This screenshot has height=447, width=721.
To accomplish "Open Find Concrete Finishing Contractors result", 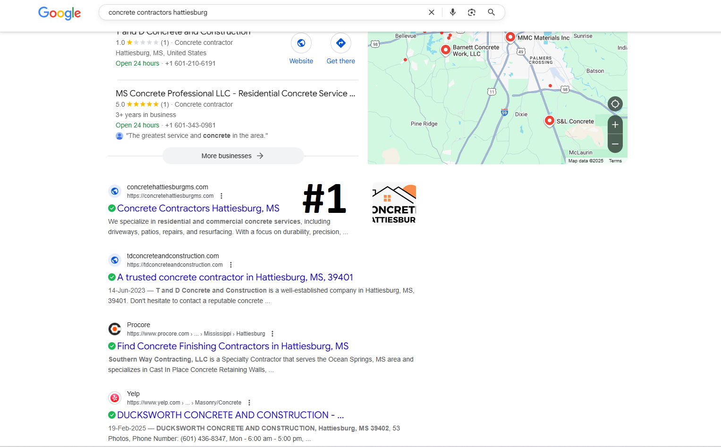I will 233,346.
